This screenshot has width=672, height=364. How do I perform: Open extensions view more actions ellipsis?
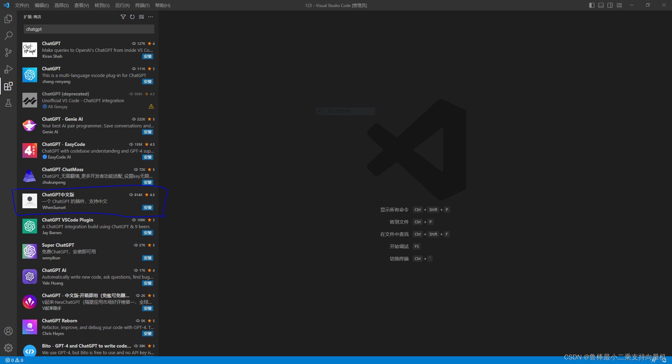(150, 17)
